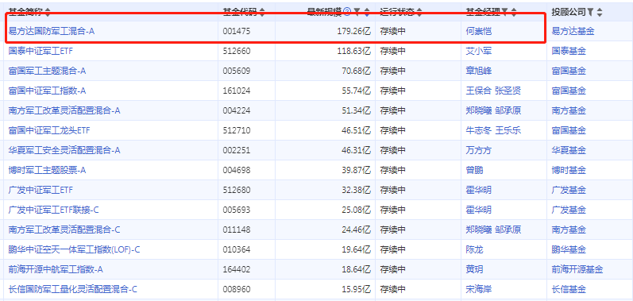Sort by 最新规模 column arrows
Image resolution: width=633 pixels, height=301 pixels.
[367, 12]
